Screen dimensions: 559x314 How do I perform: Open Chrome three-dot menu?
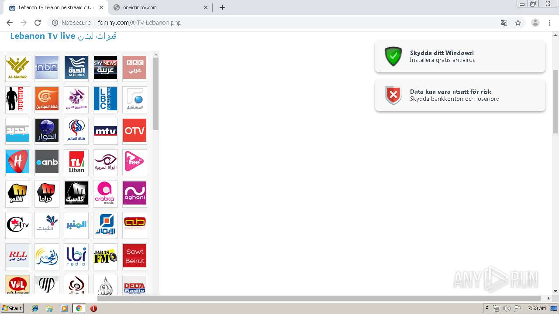pos(550,23)
